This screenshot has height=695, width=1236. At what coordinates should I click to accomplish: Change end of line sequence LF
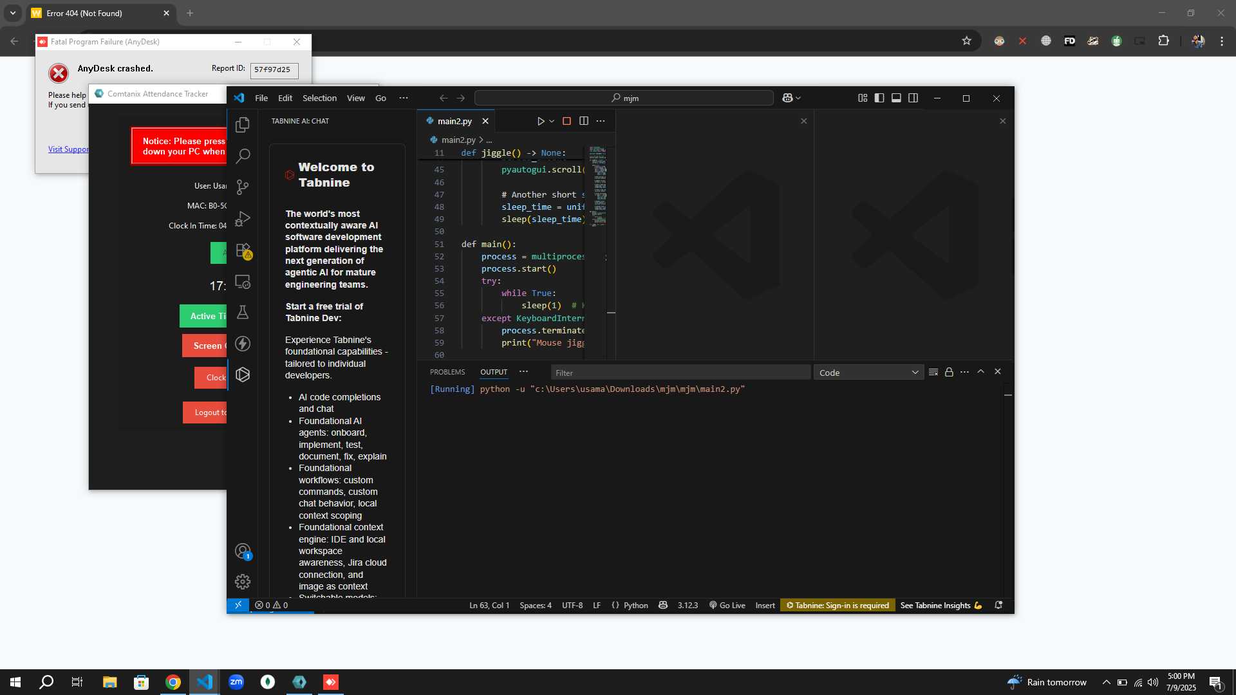click(x=597, y=605)
